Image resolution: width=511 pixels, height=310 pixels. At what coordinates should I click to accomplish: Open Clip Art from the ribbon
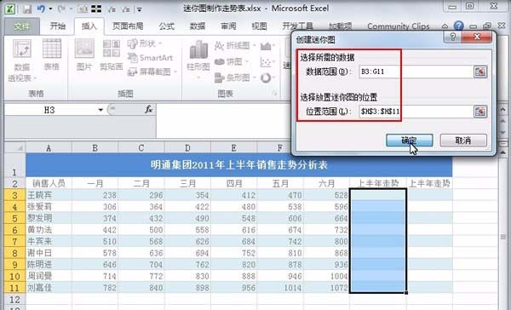pos(112,55)
